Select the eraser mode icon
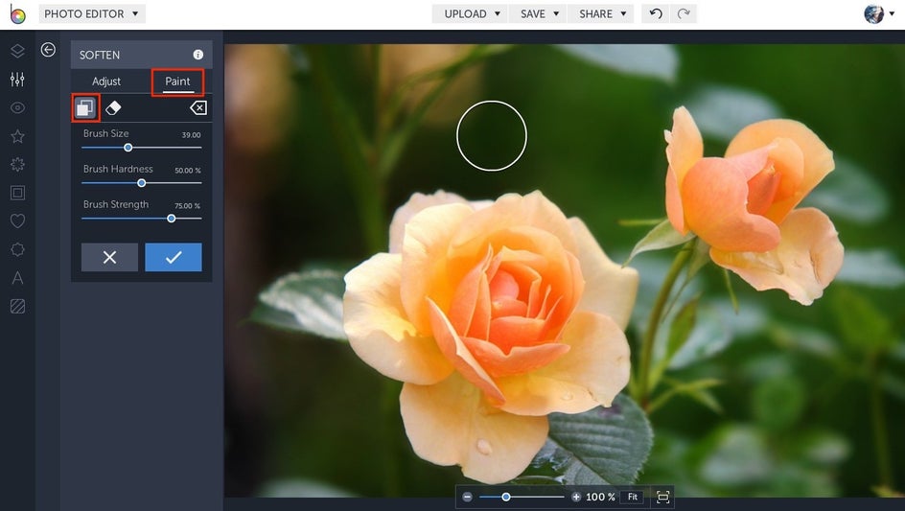Screen dimensions: 905x511 pyautogui.click(x=113, y=108)
